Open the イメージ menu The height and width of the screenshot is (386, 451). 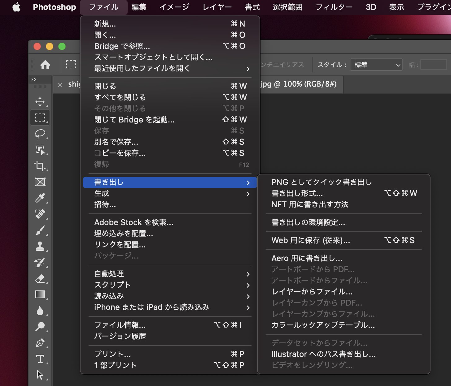click(x=174, y=7)
